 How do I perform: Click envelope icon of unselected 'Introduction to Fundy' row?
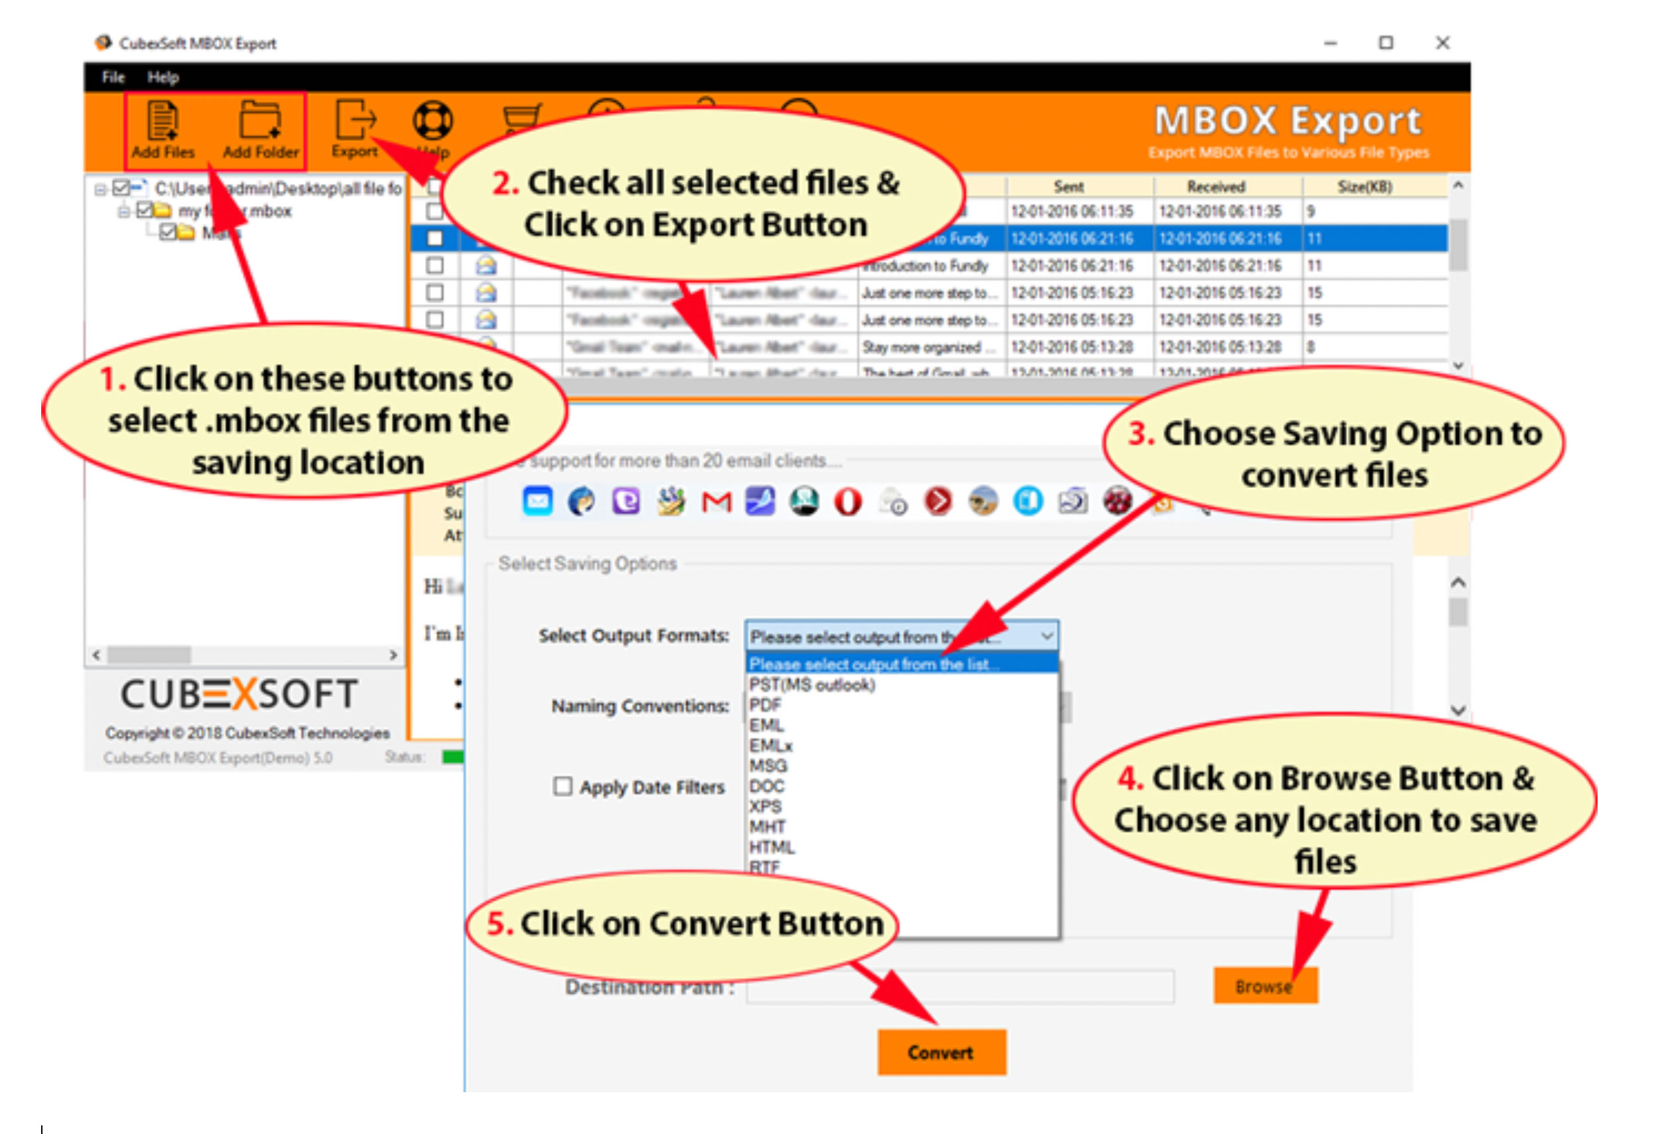click(487, 266)
